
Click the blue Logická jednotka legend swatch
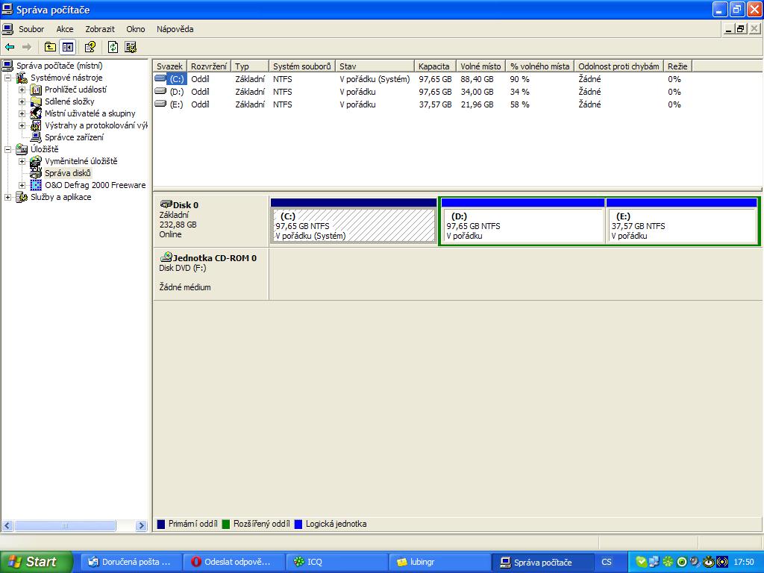pyautogui.click(x=298, y=524)
